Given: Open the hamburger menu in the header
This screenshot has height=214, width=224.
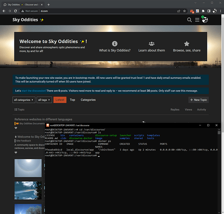Looking at the screenshot, I should pos(197,20).
